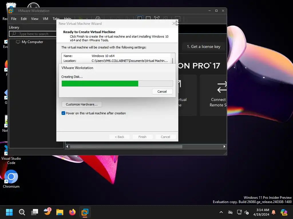Viewport: 293px width, 219px height.
Task: Click the Back button in wizard
Action: [x=119, y=137]
